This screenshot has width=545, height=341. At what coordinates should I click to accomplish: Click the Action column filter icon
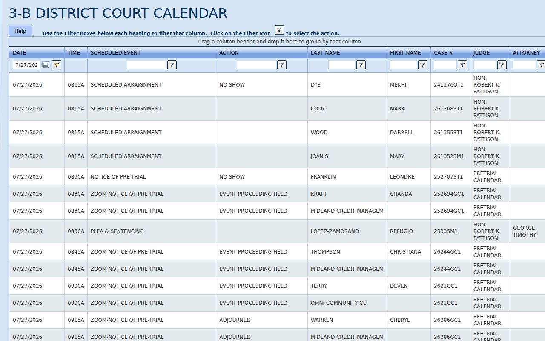tap(281, 65)
